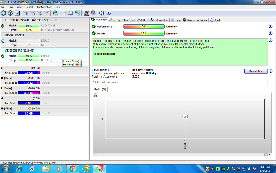Open Google Chrome from the taskbar
This screenshot has width=276, height=173.
[72, 169]
